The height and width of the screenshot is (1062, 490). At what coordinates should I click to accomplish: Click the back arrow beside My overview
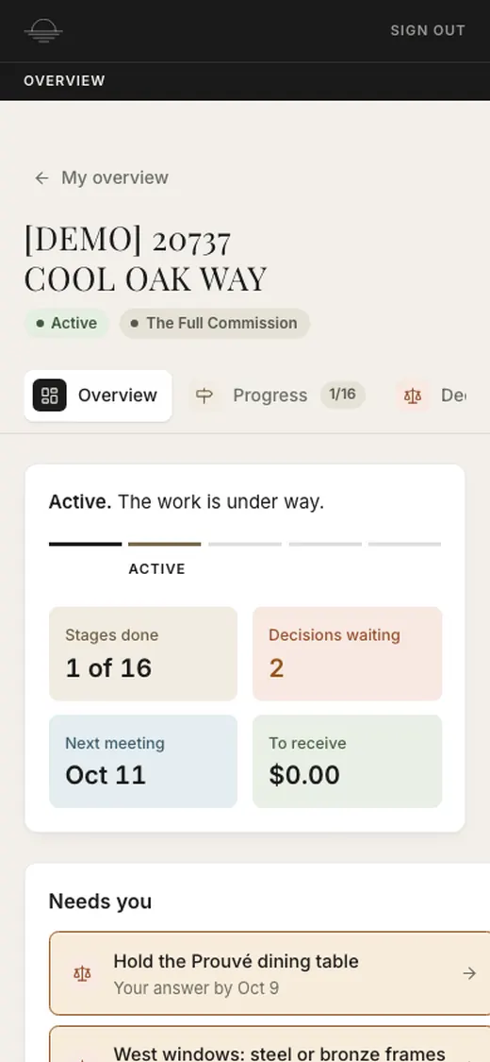[41, 178]
